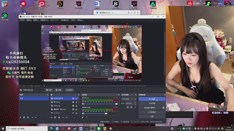
Task: Open Riot Client desktop shortcut
Action: (23, 5)
